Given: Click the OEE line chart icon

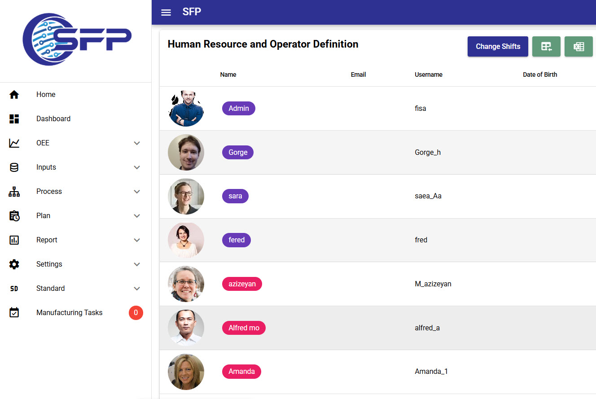Looking at the screenshot, I should tap(14, 143).
